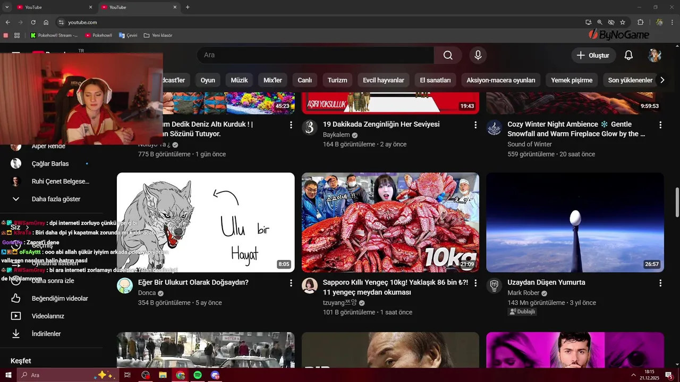Install app icon in the address bar
Viewport: 680px width, 382px height.
point(588,22)
